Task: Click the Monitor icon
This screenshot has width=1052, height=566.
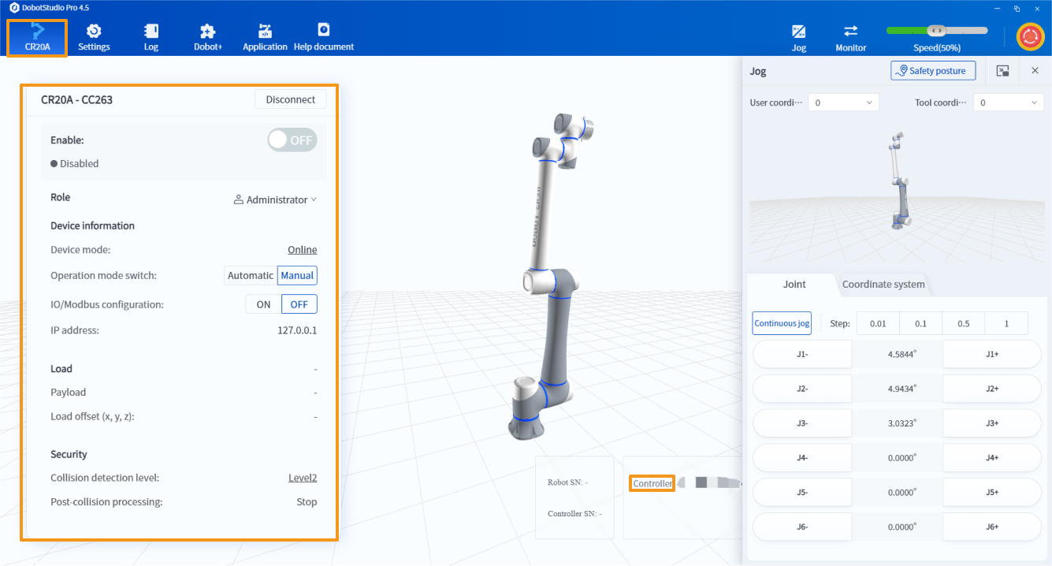Action: [850, 32]
